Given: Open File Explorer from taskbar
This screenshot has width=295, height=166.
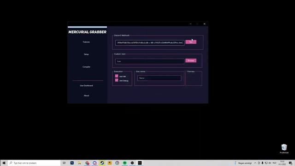Looking at the screenshot, I should pos(80,163).
